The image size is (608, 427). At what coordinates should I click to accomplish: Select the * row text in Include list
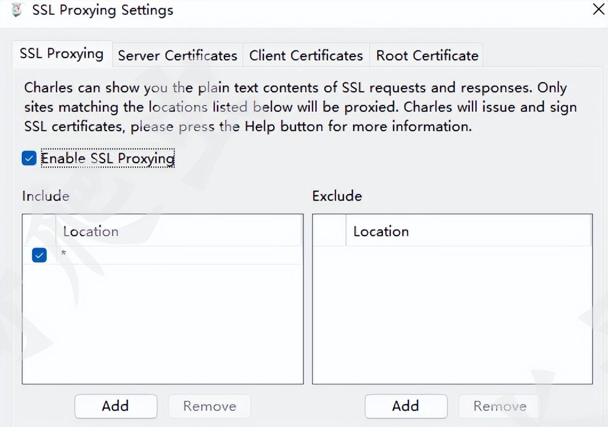tap(63, 253)
